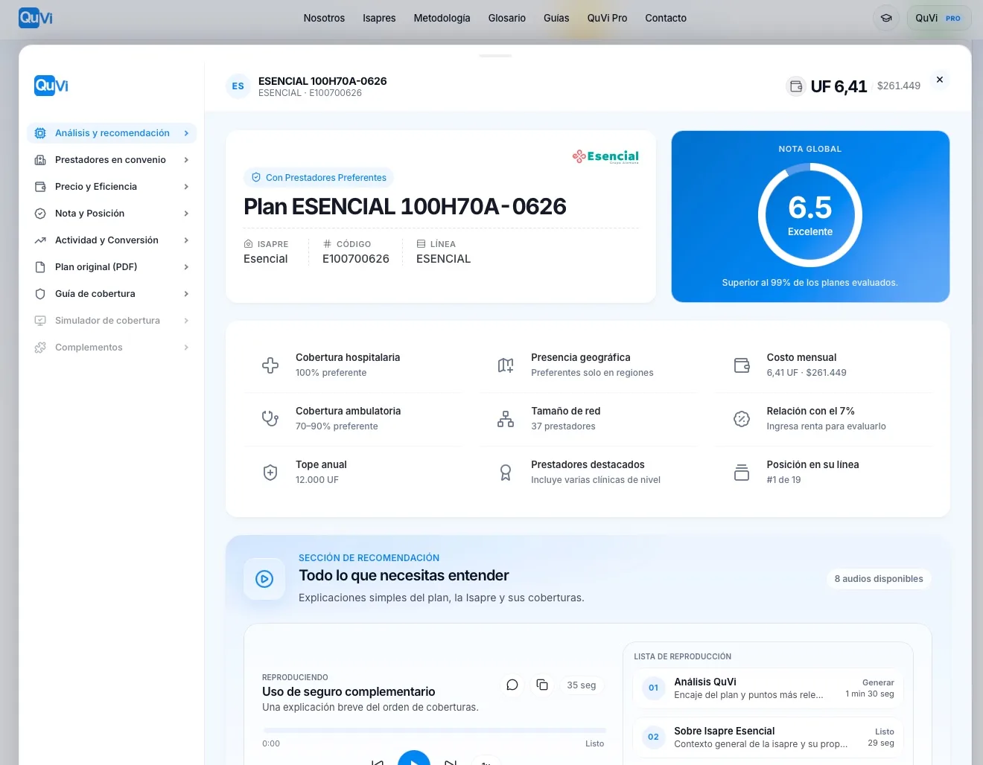Click the Nota y Posición check-circle icon
Viewport: 983px width, 765px height.
[x=40, y=214]
